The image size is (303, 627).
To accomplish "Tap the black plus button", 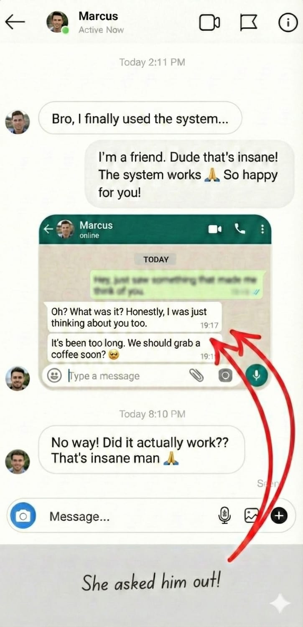I will click(279, 516).
